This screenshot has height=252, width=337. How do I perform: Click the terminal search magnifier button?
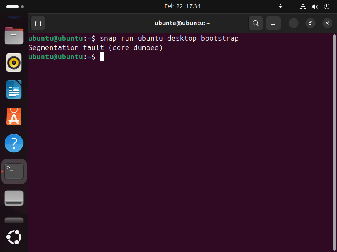pos(256,23)
